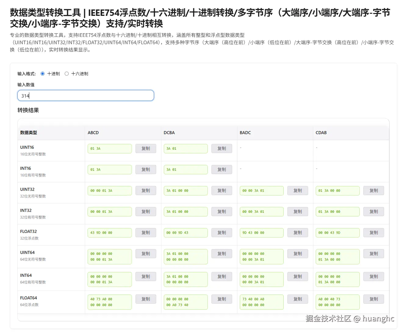Copy the UINT32 CDAB result
Image resolution: width=403 pixels, height=332 pixels.
click(373, 191)
